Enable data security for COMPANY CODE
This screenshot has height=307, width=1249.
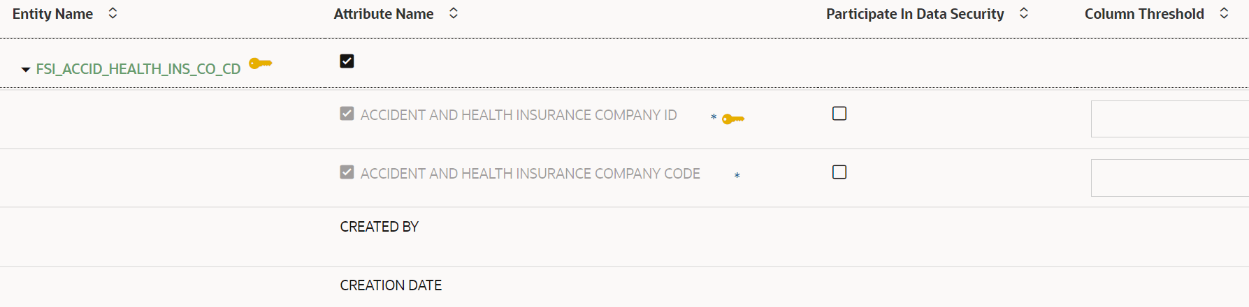[839, 172]
